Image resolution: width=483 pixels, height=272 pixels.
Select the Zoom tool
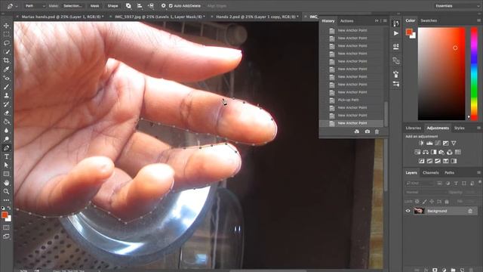(6, 191)
